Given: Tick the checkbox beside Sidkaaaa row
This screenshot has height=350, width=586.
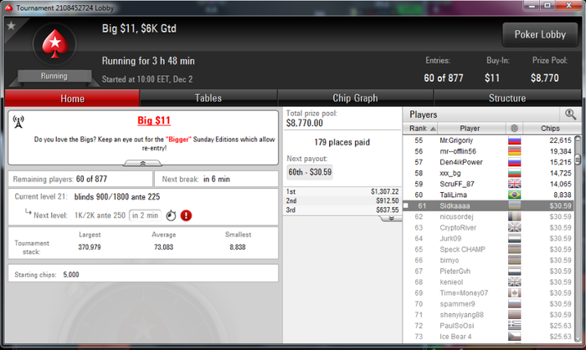Looking at the screenshot, I should [x=406, y=205].
